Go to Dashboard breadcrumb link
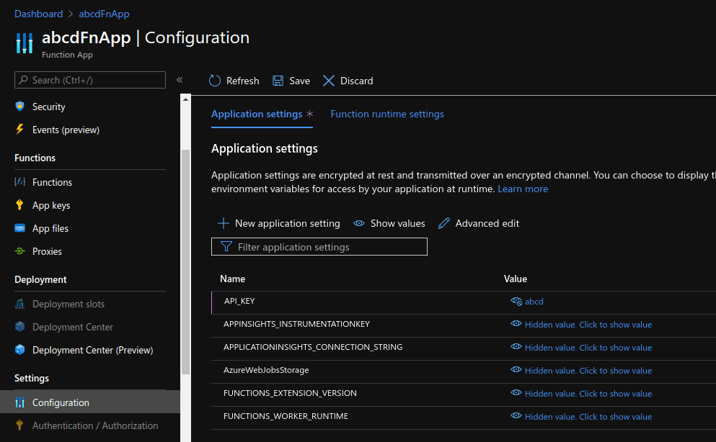The width and height of the screenshot is (716, 442). [x=38, y=14]
